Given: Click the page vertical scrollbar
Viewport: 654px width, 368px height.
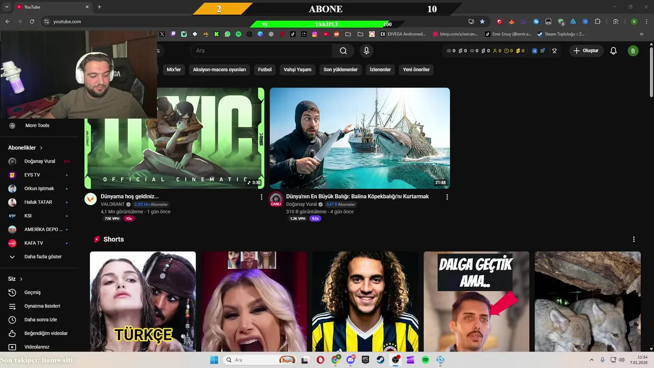Looking at the screenshot, I should pyautogui.click(x=651, y=72).
